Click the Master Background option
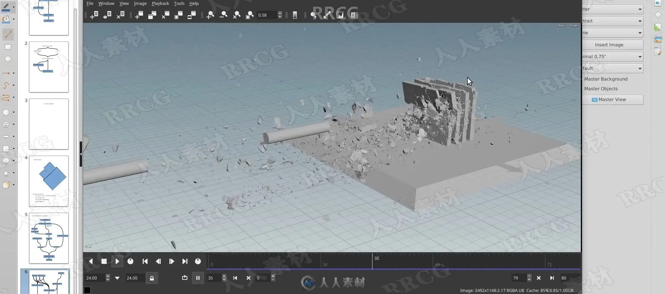Image resolution: width=665 pixels, height=294 pixels. (606, 79)
